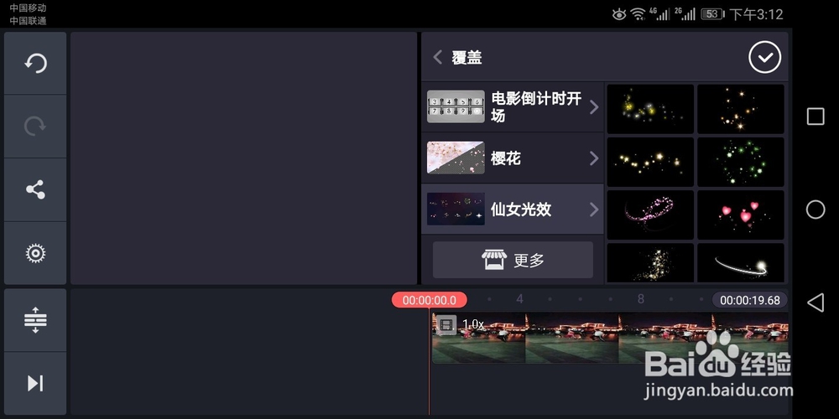Choose the pink hearts effect thumbnail

[x=741, y=215]
